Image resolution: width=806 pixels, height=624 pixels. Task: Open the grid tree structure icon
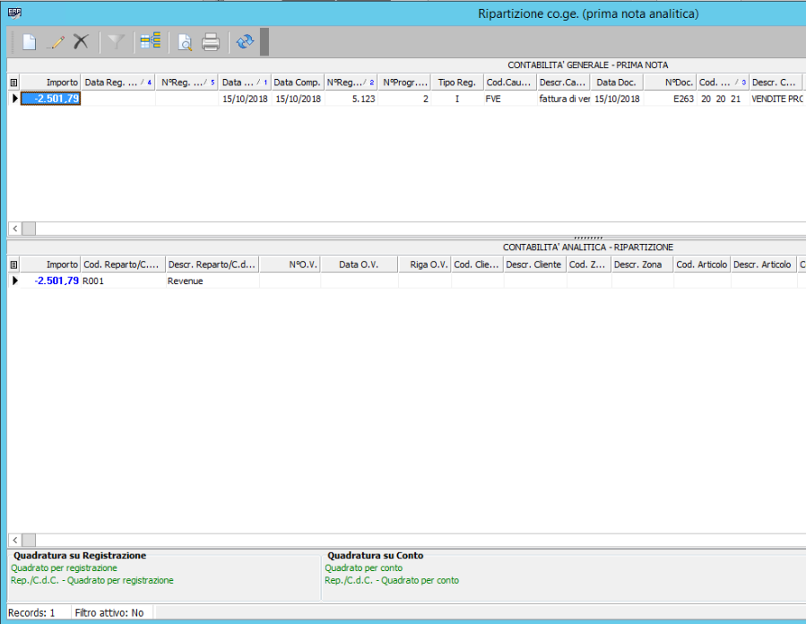click(x=150, y=42)
